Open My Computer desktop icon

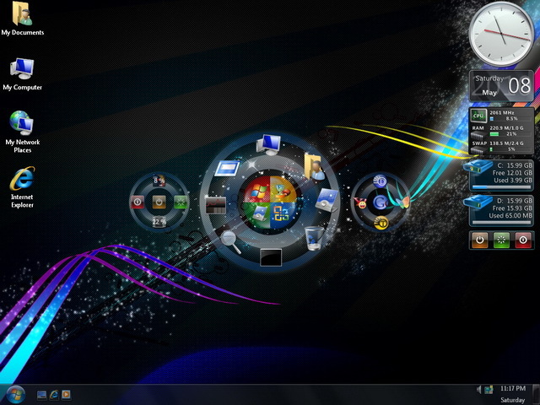[23, 74]
